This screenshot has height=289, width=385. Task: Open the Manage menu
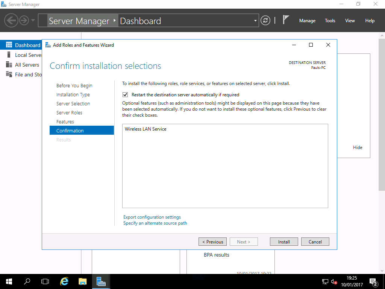pyautogui.click(x=307, y=21)
